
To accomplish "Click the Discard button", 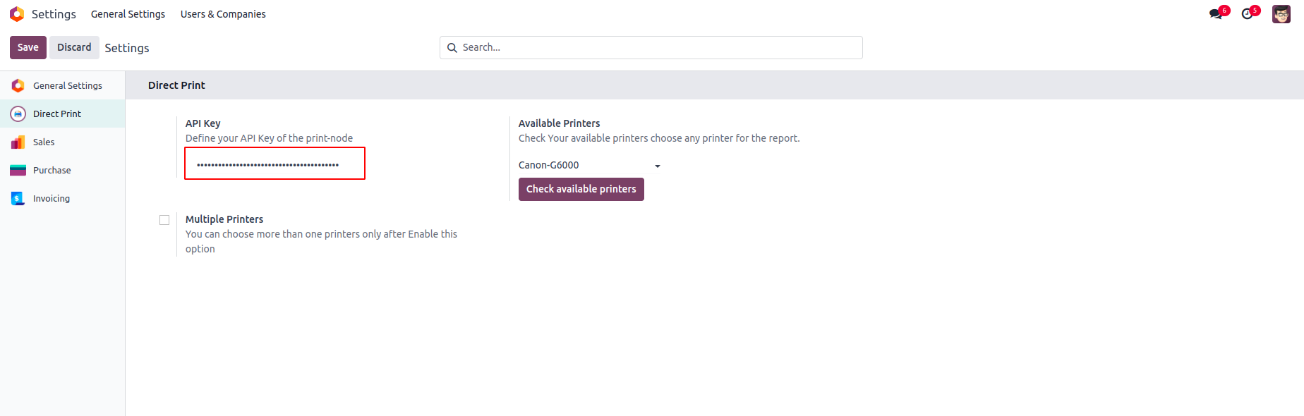I will click(74, 47).
